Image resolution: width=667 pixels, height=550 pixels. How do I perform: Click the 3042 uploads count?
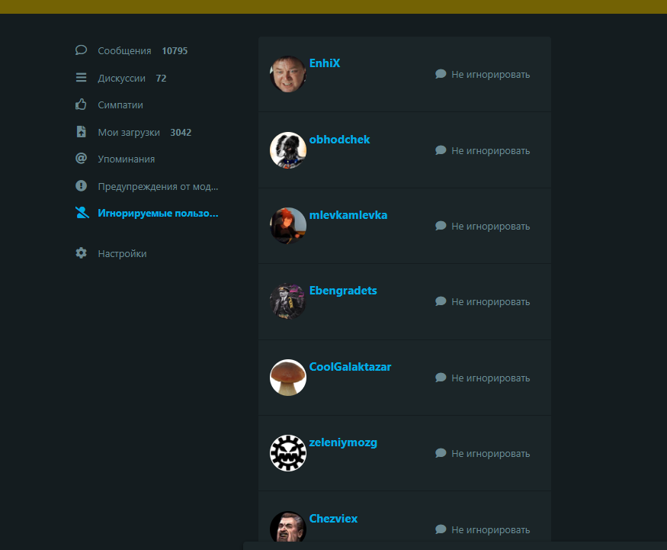[x=181, y=133]
